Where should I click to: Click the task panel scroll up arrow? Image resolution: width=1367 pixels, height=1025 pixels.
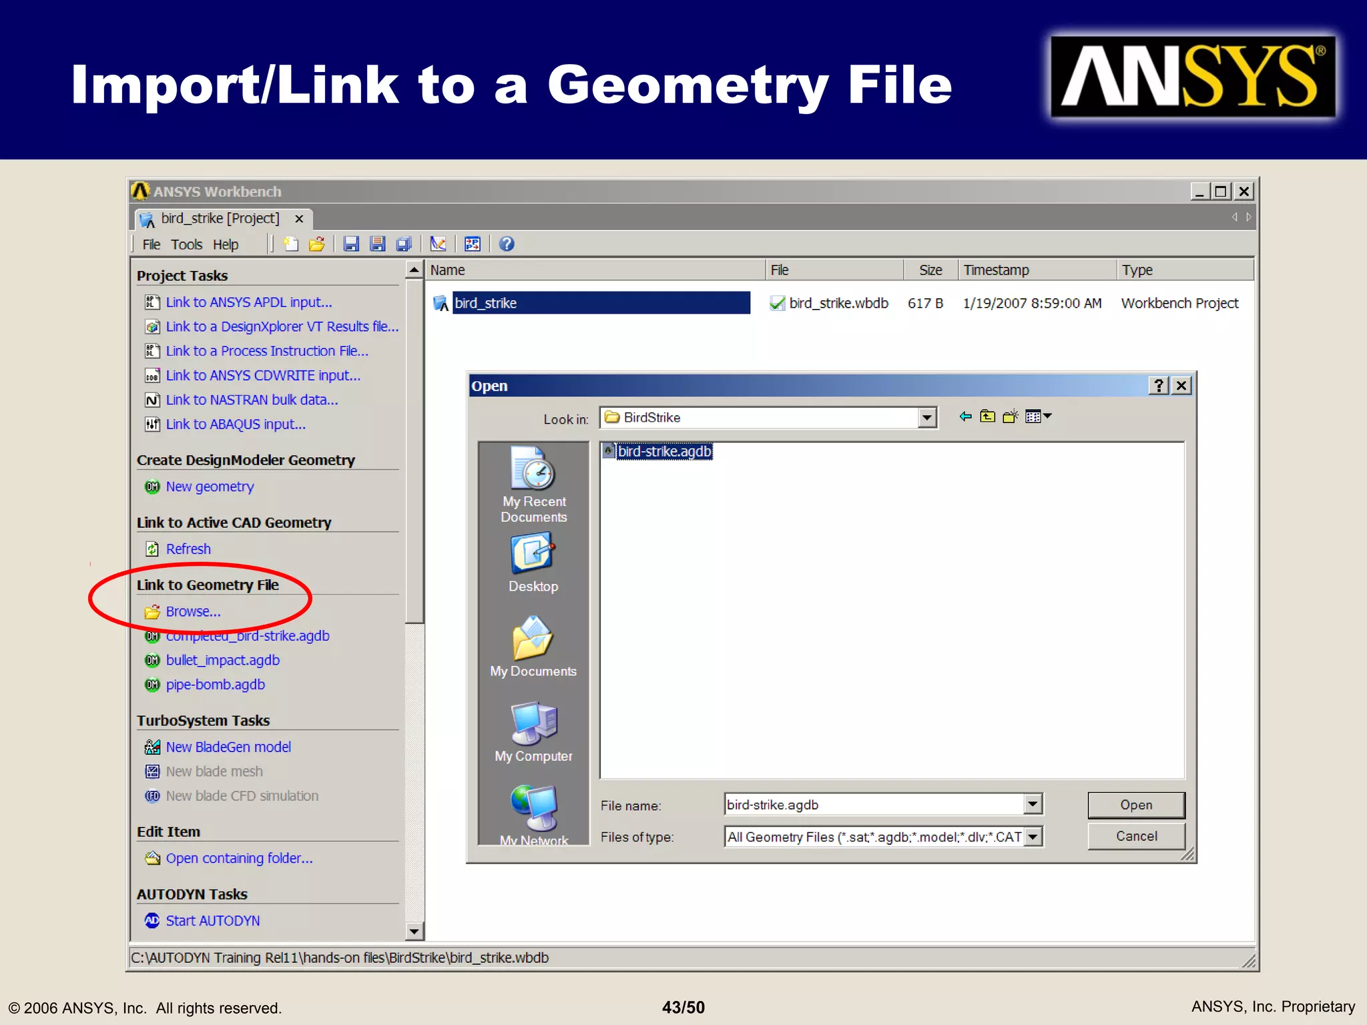click(x=415, y=270)
